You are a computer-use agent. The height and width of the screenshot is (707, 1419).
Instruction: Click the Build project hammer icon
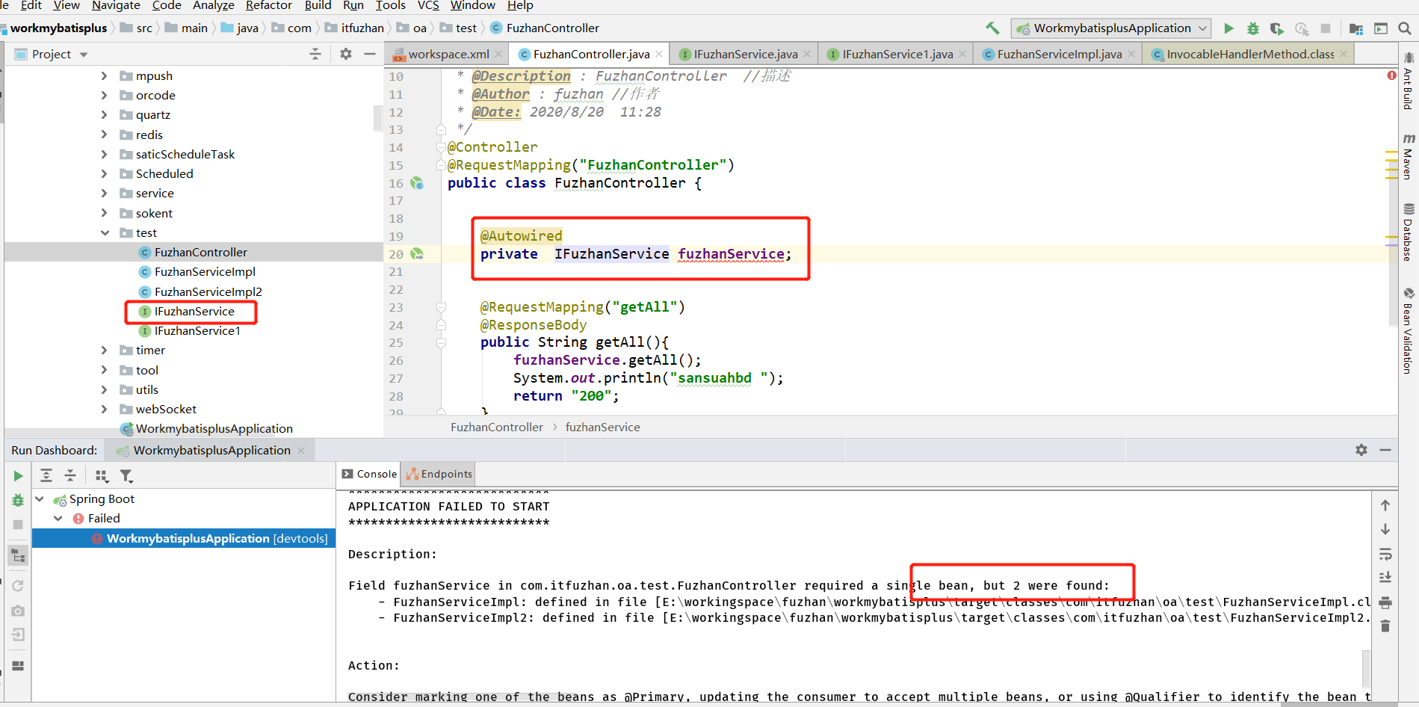(x=992, y=28)
